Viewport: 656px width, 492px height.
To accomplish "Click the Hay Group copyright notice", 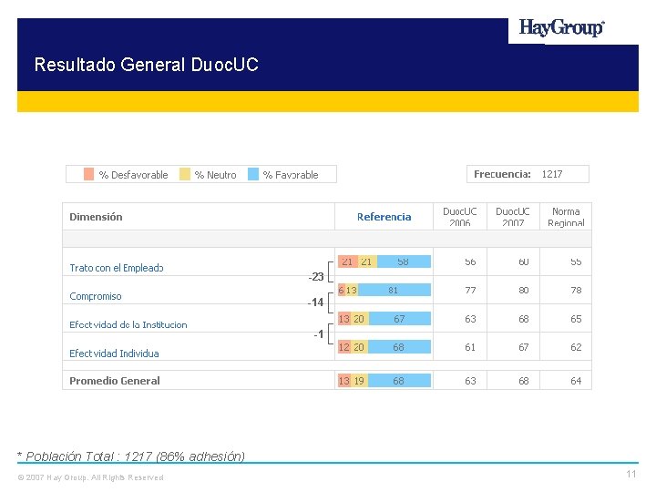I will click(x=91, y=477).
